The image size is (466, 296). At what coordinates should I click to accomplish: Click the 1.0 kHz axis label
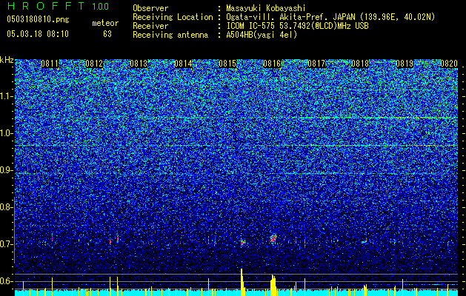pyautogui.click(x=7, y=133)
